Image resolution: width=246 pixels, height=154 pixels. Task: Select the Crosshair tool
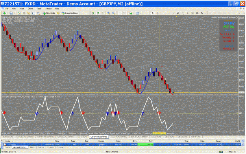click(x=158, y=13)
